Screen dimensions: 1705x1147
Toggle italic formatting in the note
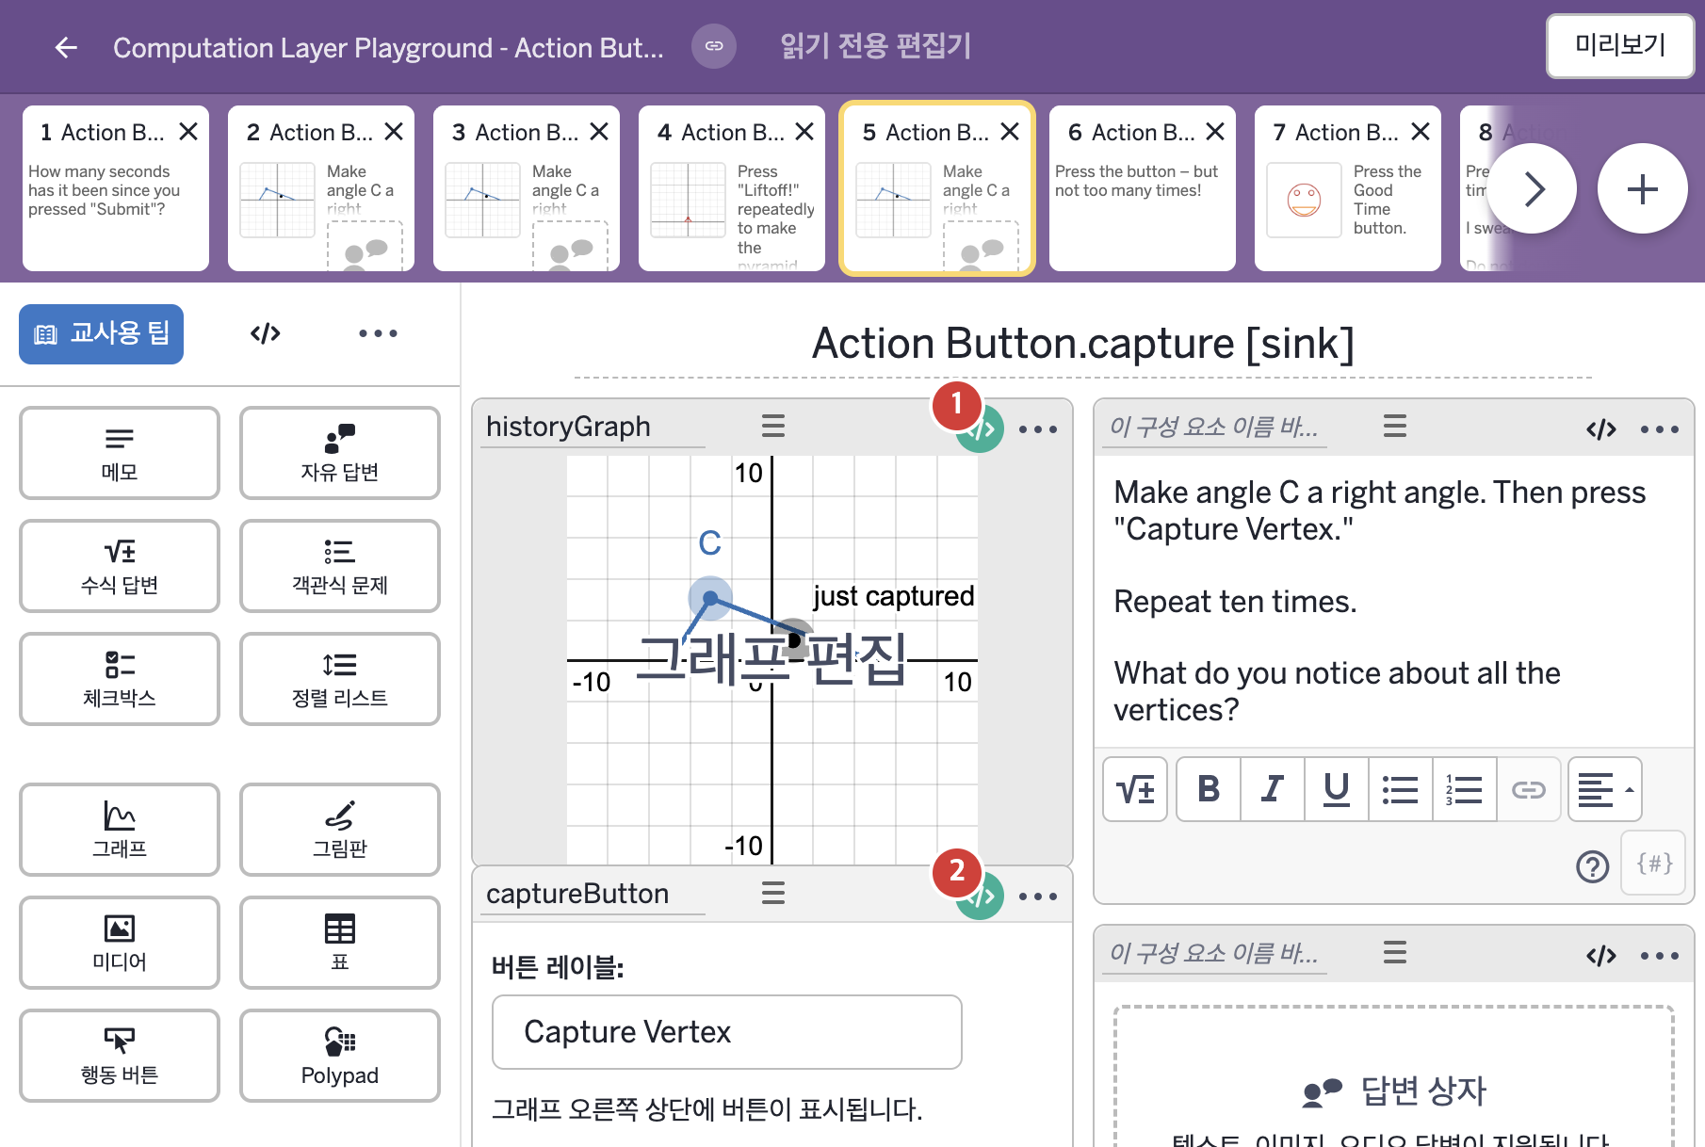1273,789
